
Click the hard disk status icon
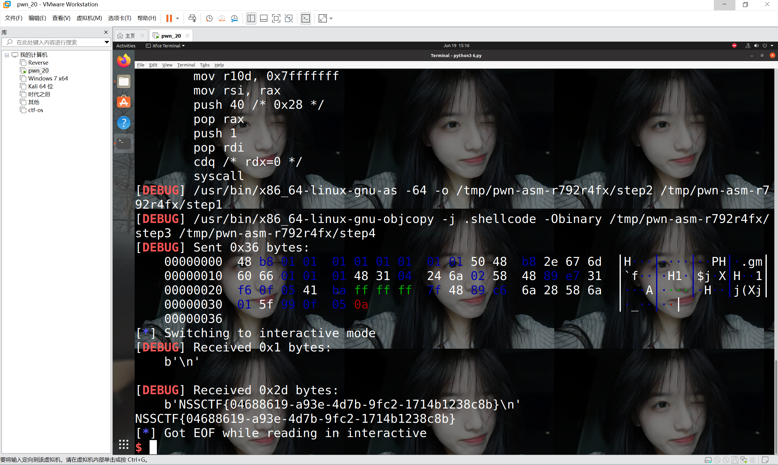[x=708, y=460]
